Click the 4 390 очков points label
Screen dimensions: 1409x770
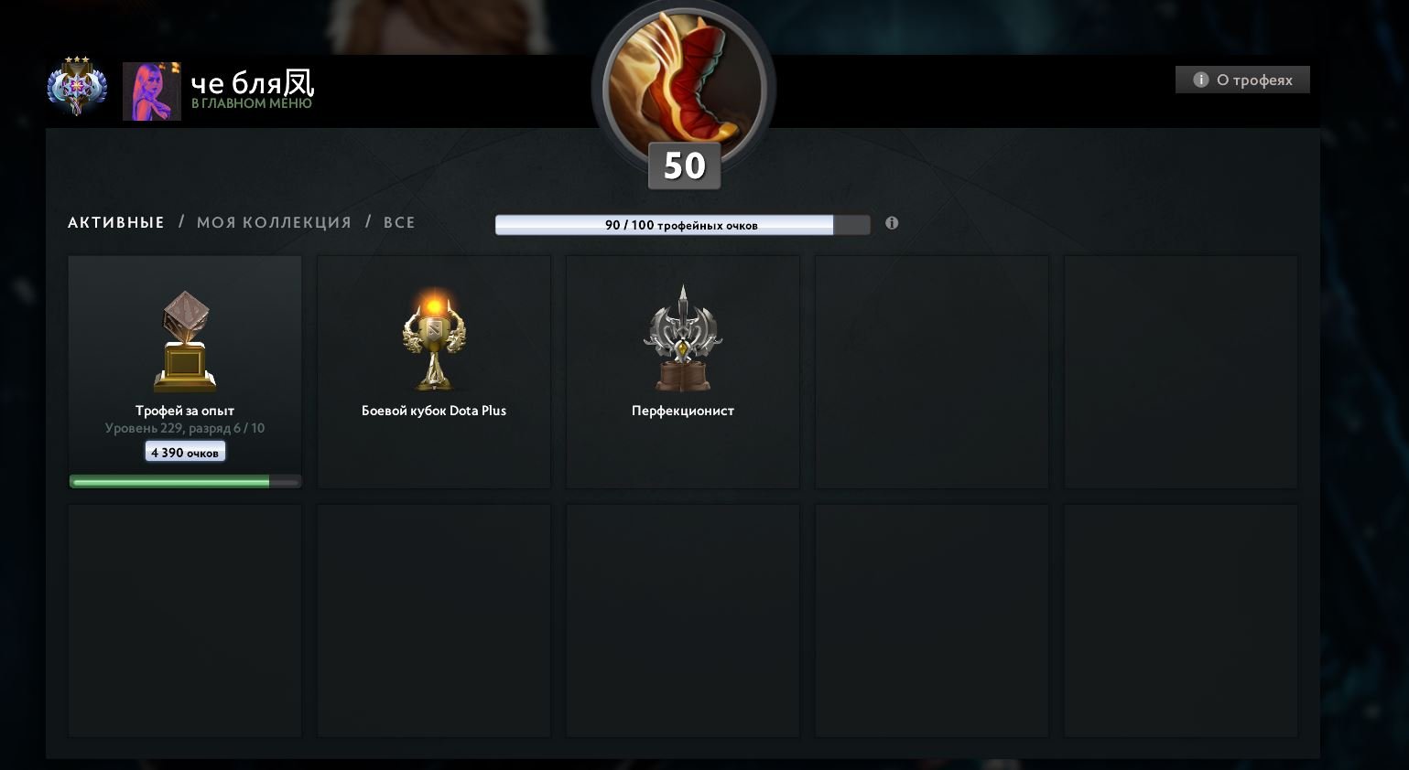[185, 452]
